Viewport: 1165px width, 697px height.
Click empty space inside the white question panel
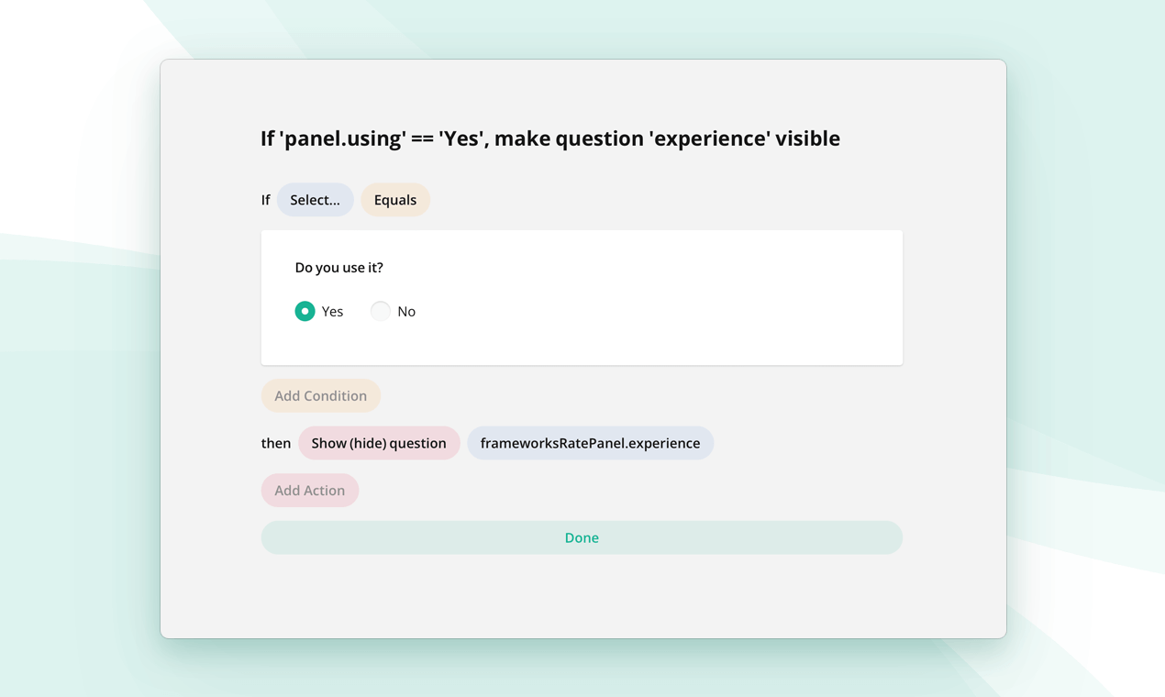(x=688, y=303)
